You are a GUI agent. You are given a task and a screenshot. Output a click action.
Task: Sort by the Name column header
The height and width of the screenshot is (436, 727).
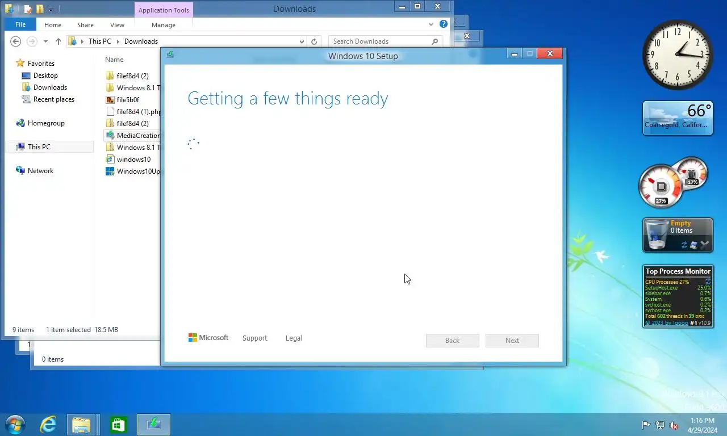pyautogui.click(x=114, y=60)
